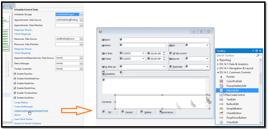Toggle the Enable WeekView checkbox
Screen dimensions: 268x129
(15, 83)
